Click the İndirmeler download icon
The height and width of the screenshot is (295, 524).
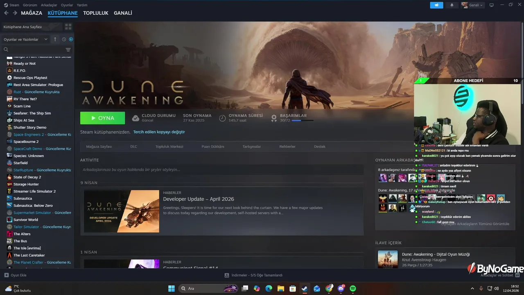click(x=227, y=275)
